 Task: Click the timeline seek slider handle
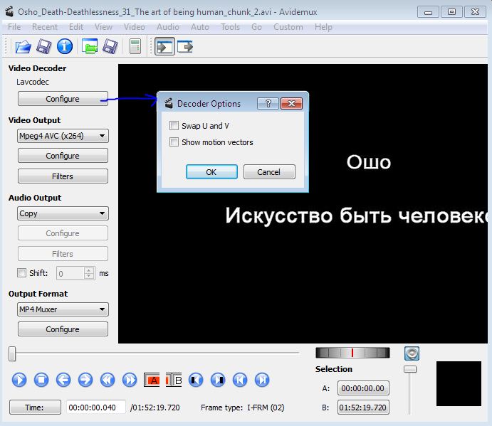pyautogui.click(x=12, y=353)
